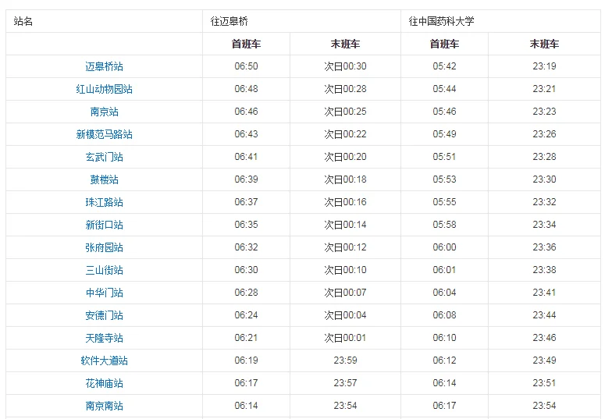This screenshot has height=419, width=612.
Task: Open the 南京站 station link
Action: click(x=105, y=112)
